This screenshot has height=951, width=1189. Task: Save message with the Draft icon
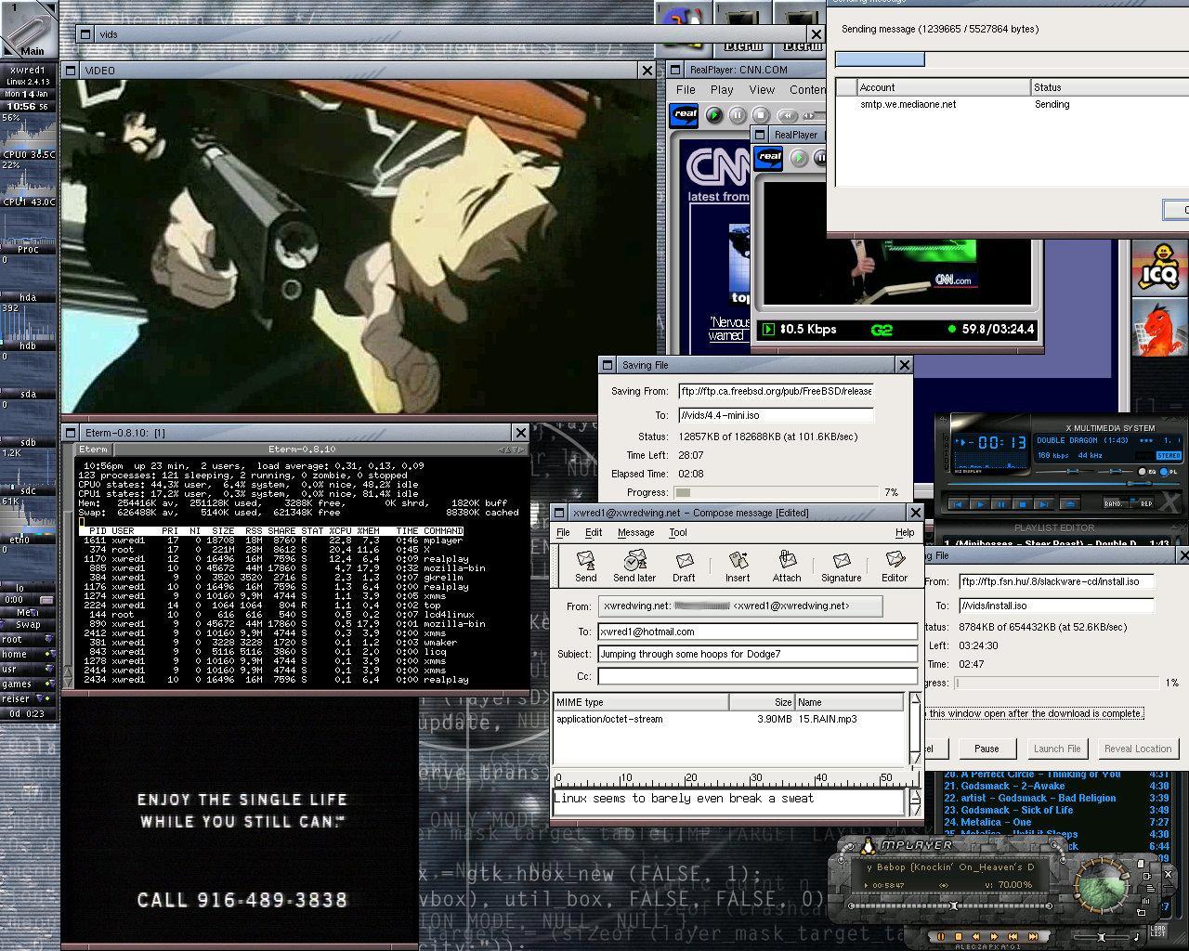coord(684,566)
